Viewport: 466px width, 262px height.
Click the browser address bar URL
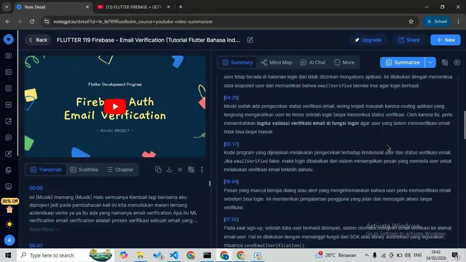coord(133,21)
